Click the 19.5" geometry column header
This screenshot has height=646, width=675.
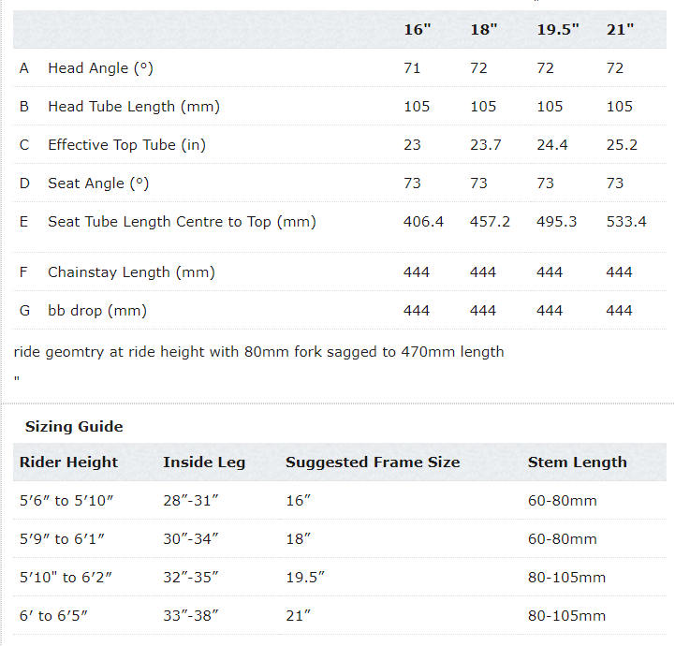557,29
